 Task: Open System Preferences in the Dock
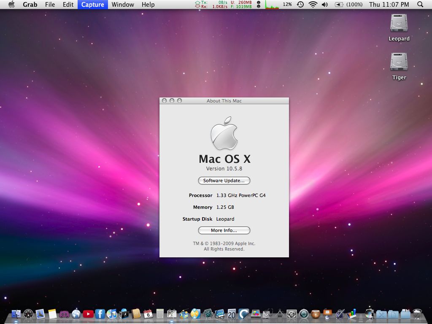click(x=292, y=314)
